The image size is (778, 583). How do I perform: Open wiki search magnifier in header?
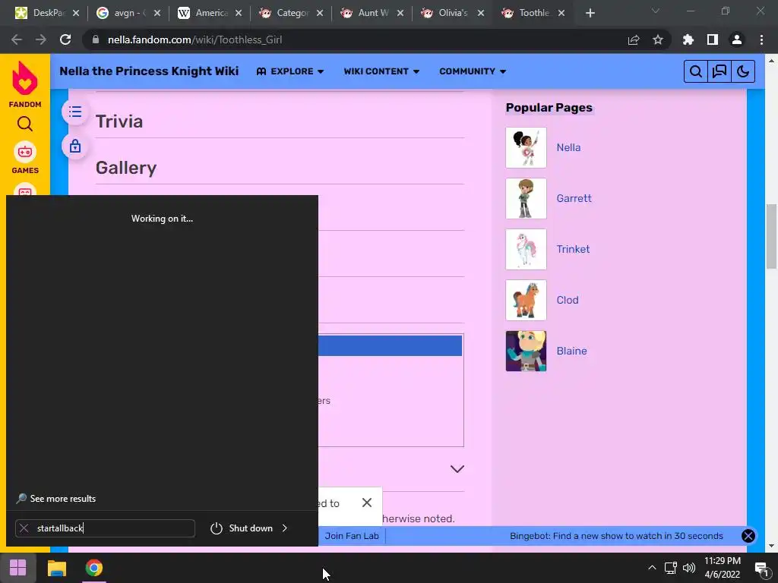[x=696, y=71]
